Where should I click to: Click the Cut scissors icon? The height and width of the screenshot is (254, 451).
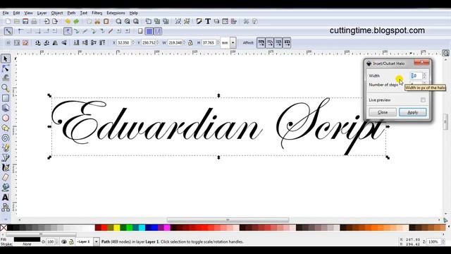click(x=97, y=21)
